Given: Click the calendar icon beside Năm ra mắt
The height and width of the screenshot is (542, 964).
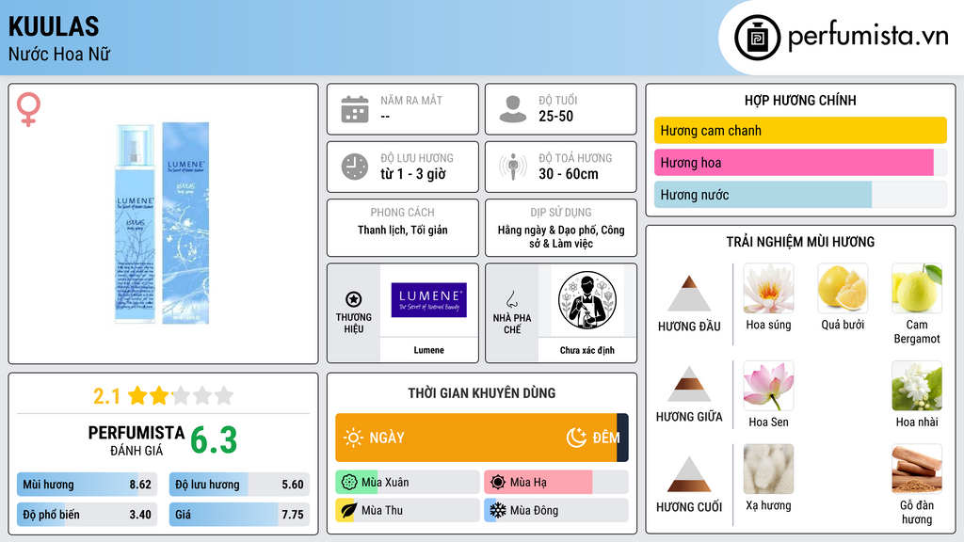Looking at the screenshot, I should 355,109.
